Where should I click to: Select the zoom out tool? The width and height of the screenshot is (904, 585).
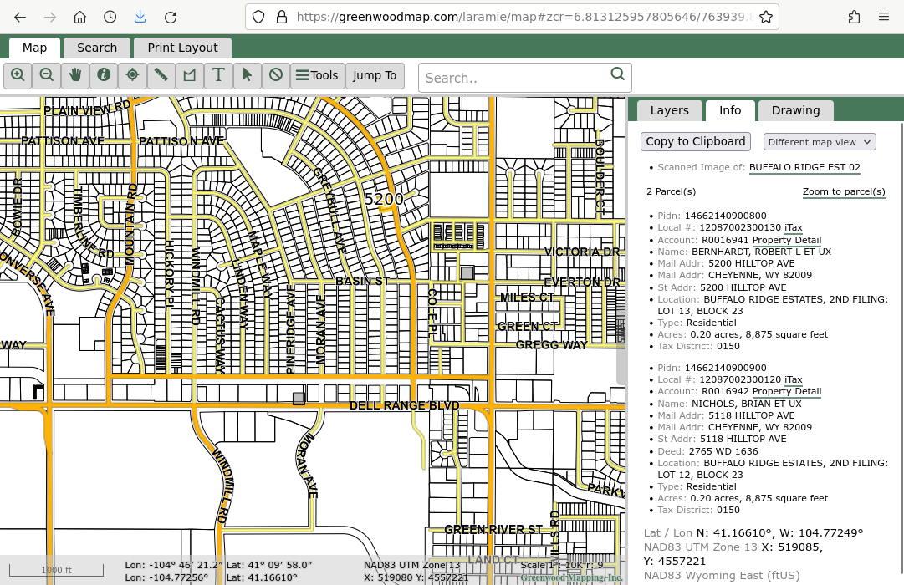click(47, 75)
